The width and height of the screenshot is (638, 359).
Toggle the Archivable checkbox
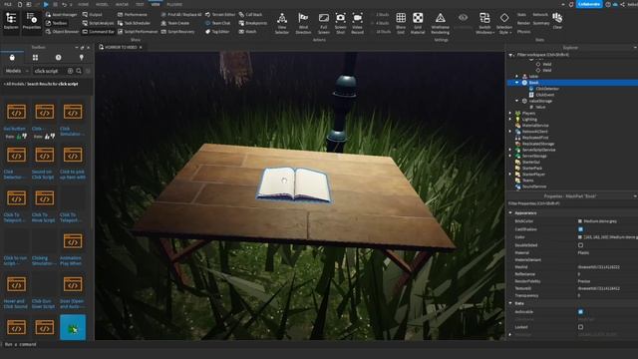580,312
